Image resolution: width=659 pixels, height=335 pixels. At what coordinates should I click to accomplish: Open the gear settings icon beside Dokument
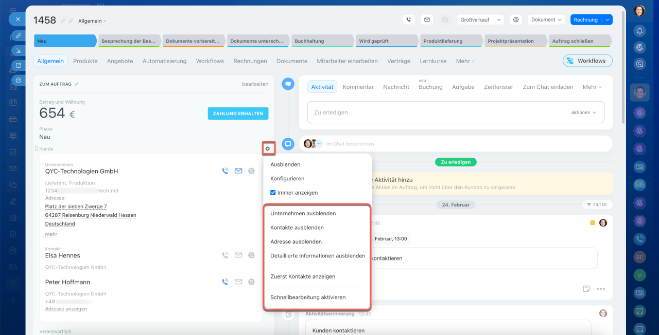pyautogui.click(x=515, y=20)
